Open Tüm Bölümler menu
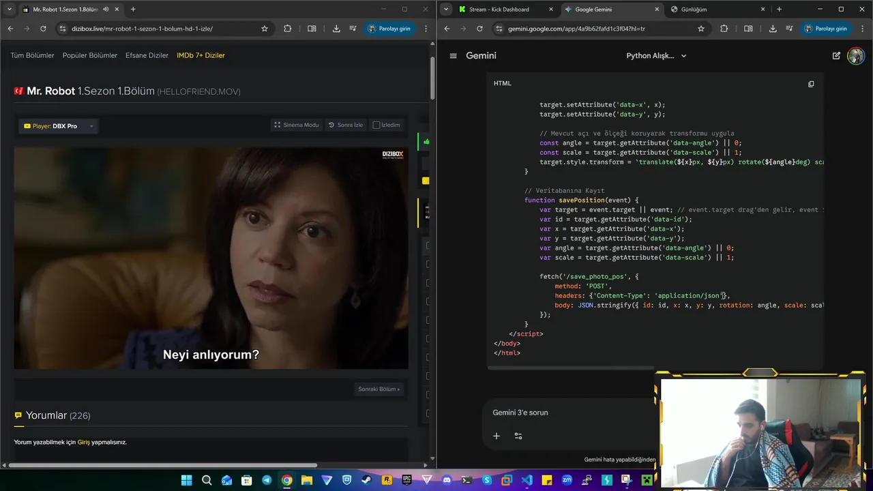The image size is (873, 491). coord(32,55)
